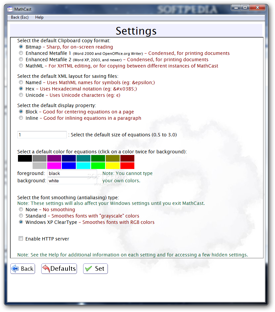The height and width of the screenshot is (312, 275).
Task: Click the Defaults button
Action: pos(59,269)
